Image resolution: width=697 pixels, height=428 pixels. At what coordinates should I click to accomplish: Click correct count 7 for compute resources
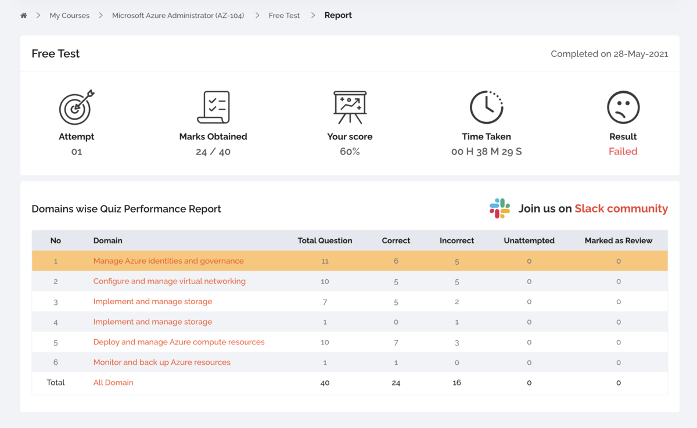pos(396,343)
